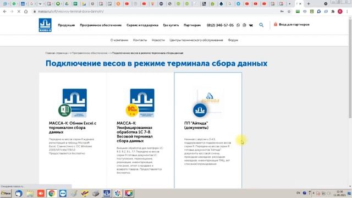Open the Chrome three-dot menu
352x198 pixels.
click(x=347, y=11)
